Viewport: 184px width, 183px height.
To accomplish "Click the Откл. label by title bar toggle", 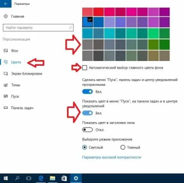I will pos(100,130).
